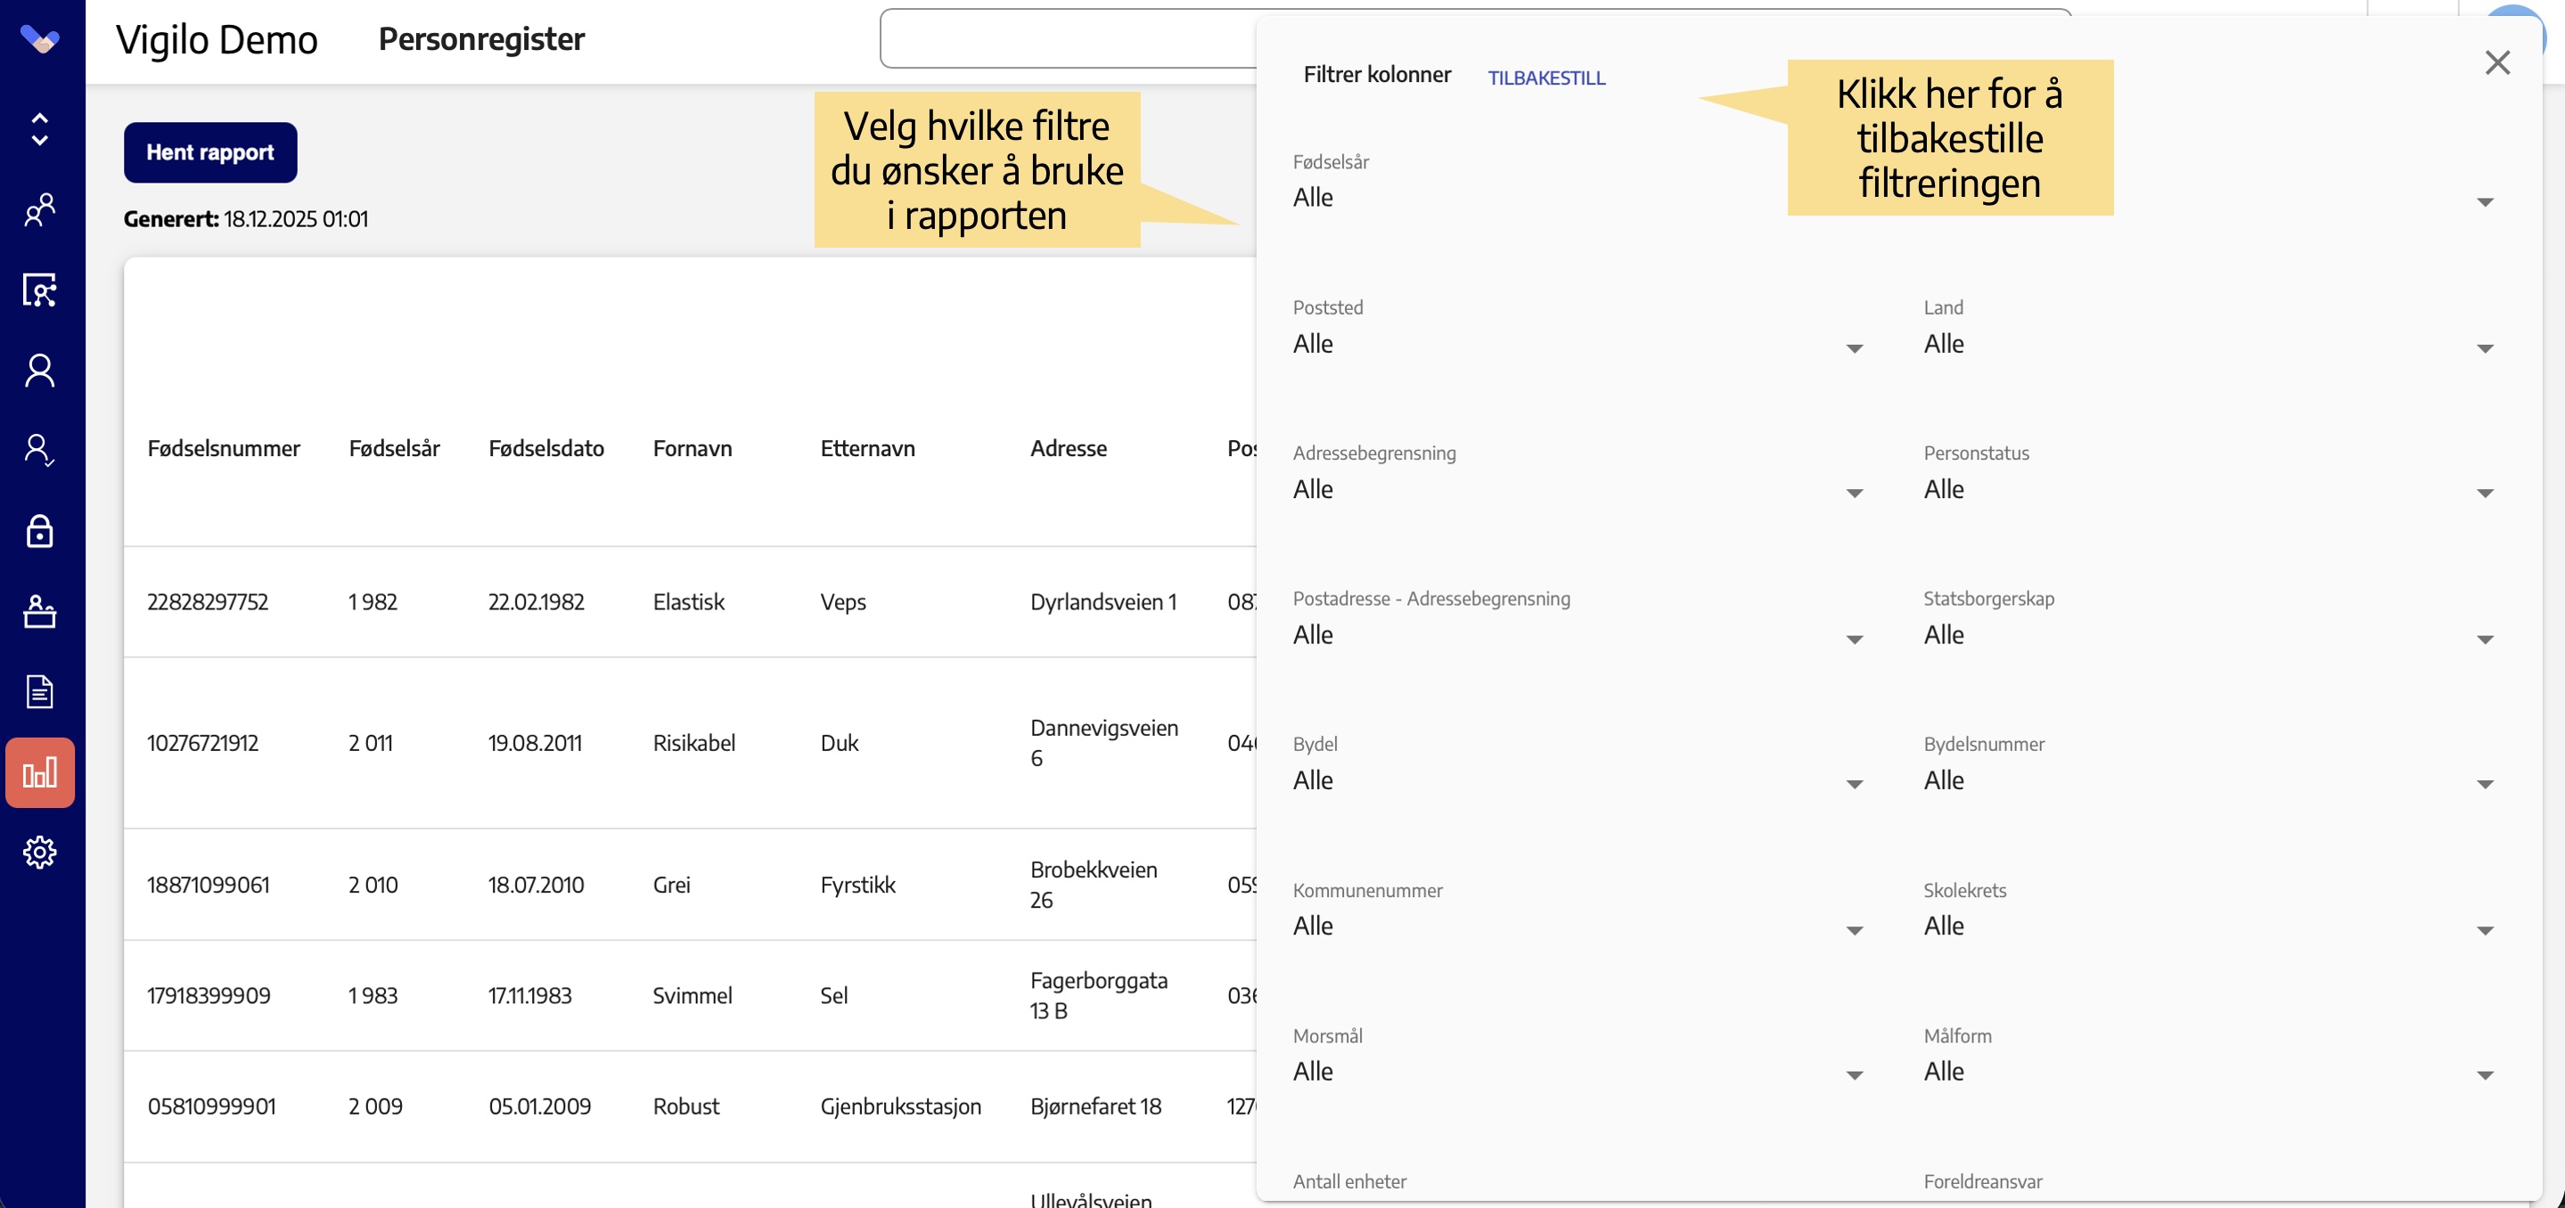This screenshot has width=2565, height=1208.
Task: Open the people group icon in sidebar
Action: [40, 210]
